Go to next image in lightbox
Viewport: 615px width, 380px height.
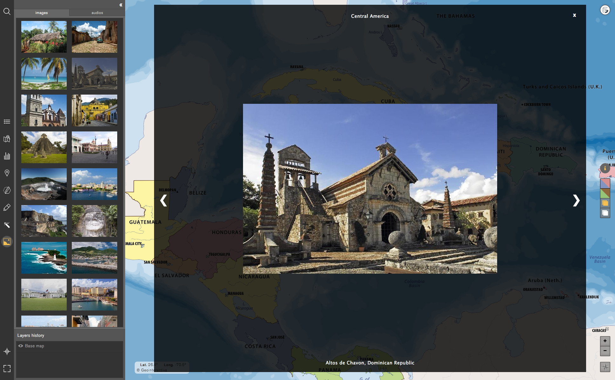576,200
